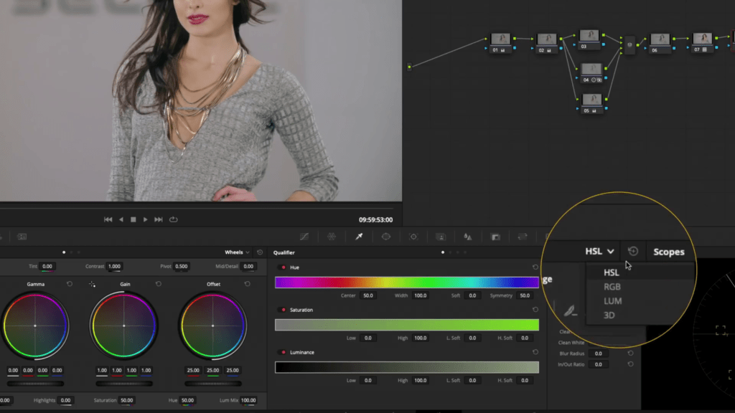This screenshot has height=413, width=735.
Task: Click the Gain white point picker
Action: tap(92, 285)
